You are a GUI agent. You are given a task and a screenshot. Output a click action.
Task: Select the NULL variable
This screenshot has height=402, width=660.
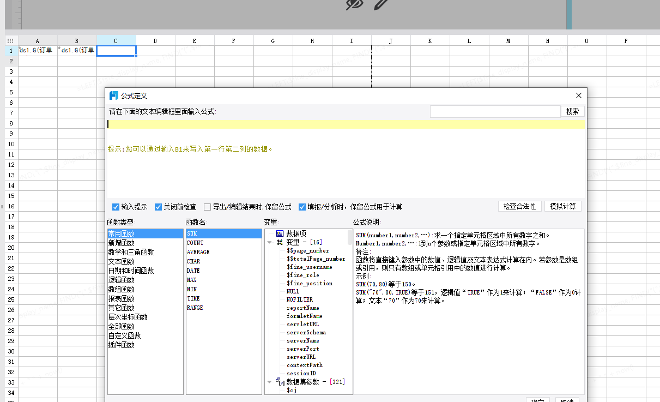pos(293,291)
